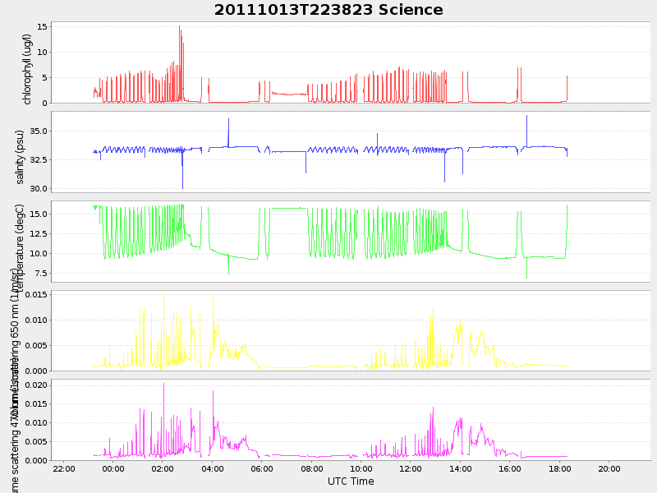Click the 5 tick on the chlorophyll axis
Viewport: 657px width, 493px height.
(x=45, y=78)
